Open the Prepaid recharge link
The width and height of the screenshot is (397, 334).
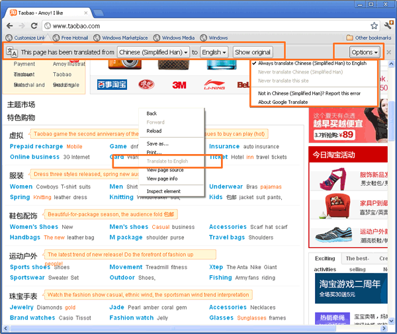[x=36, y=146]
